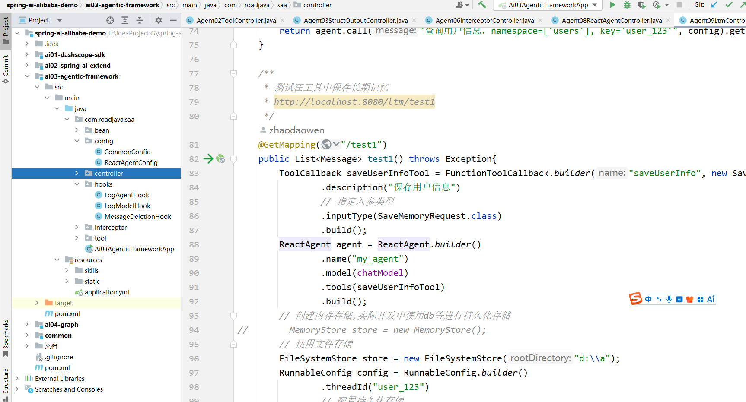Click the Sogou input method S logo

click(635, 299)
